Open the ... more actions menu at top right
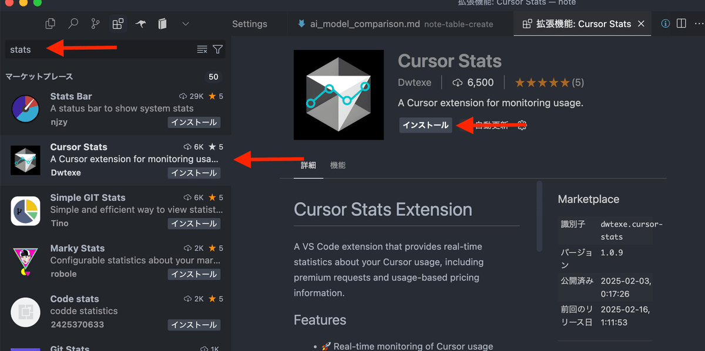The width and height of the screenshot is (705, 351). pyautogui.click(x=699, y=23)
